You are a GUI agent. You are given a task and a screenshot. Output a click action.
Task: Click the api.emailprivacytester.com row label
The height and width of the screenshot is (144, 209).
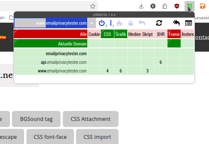click(x=51, y=62)
